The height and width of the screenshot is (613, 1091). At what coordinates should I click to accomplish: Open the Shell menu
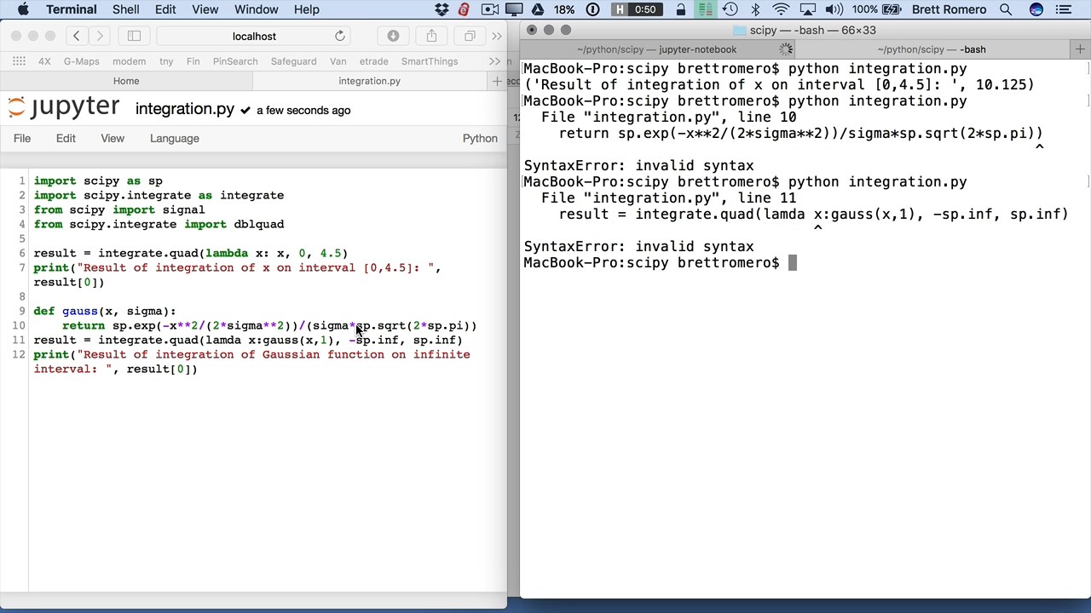point(125,9)
